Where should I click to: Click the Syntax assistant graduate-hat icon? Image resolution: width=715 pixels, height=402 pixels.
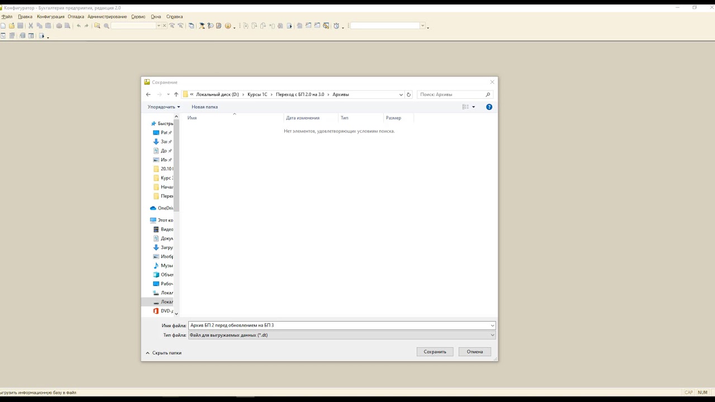202,26
